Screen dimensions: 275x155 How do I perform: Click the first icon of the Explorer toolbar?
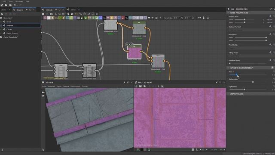(x=2, y=14)
